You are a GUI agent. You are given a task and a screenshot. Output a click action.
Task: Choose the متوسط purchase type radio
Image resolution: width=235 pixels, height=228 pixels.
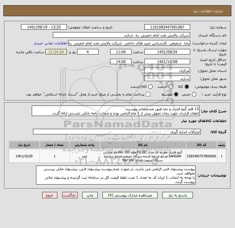point(176,94)
